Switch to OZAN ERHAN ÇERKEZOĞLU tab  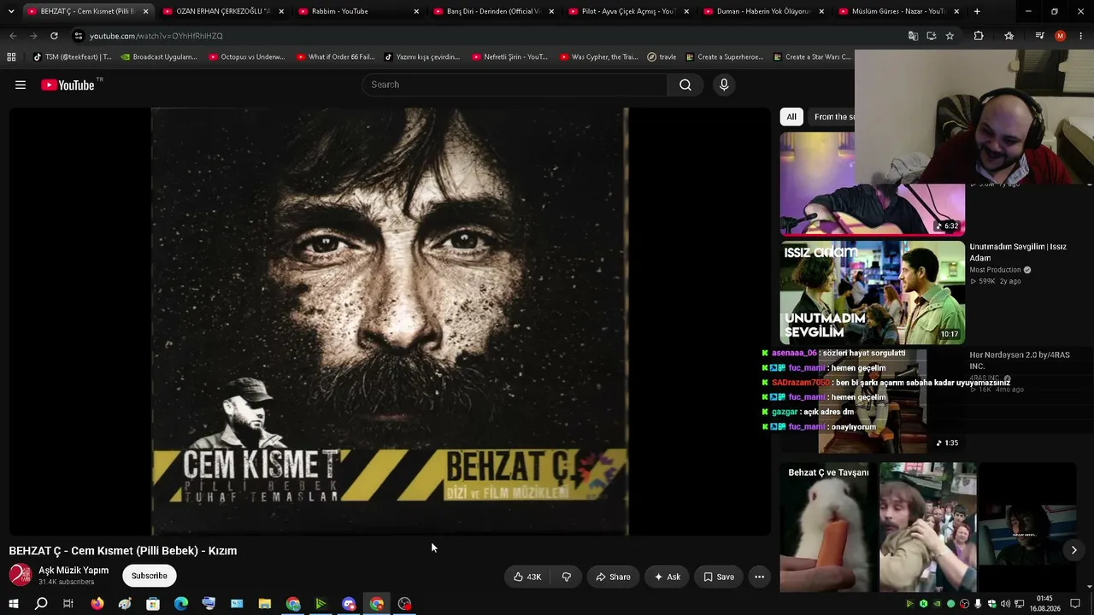[222, 11]
